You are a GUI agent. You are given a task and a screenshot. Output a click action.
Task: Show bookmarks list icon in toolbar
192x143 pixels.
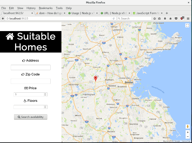click(x=159, y=18)
